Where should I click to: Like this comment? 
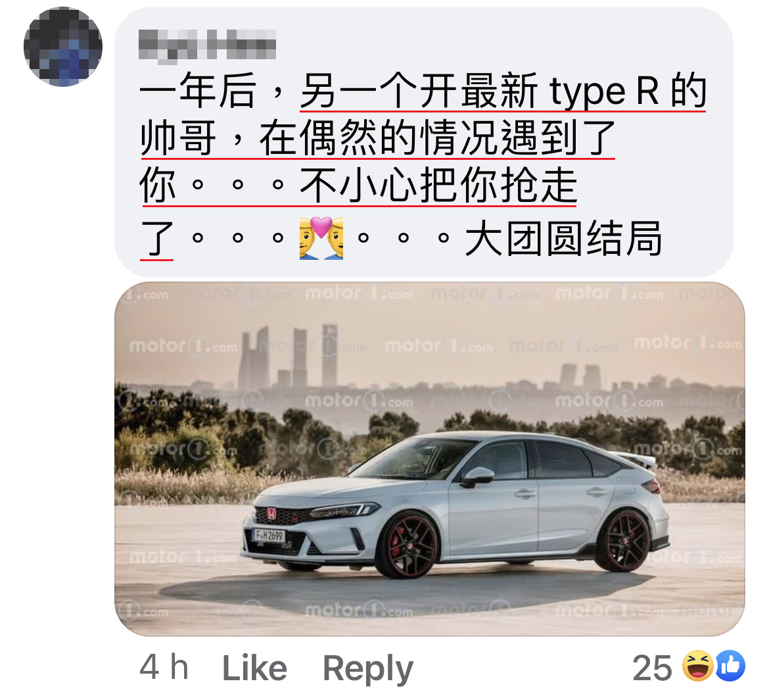point(254,668)
